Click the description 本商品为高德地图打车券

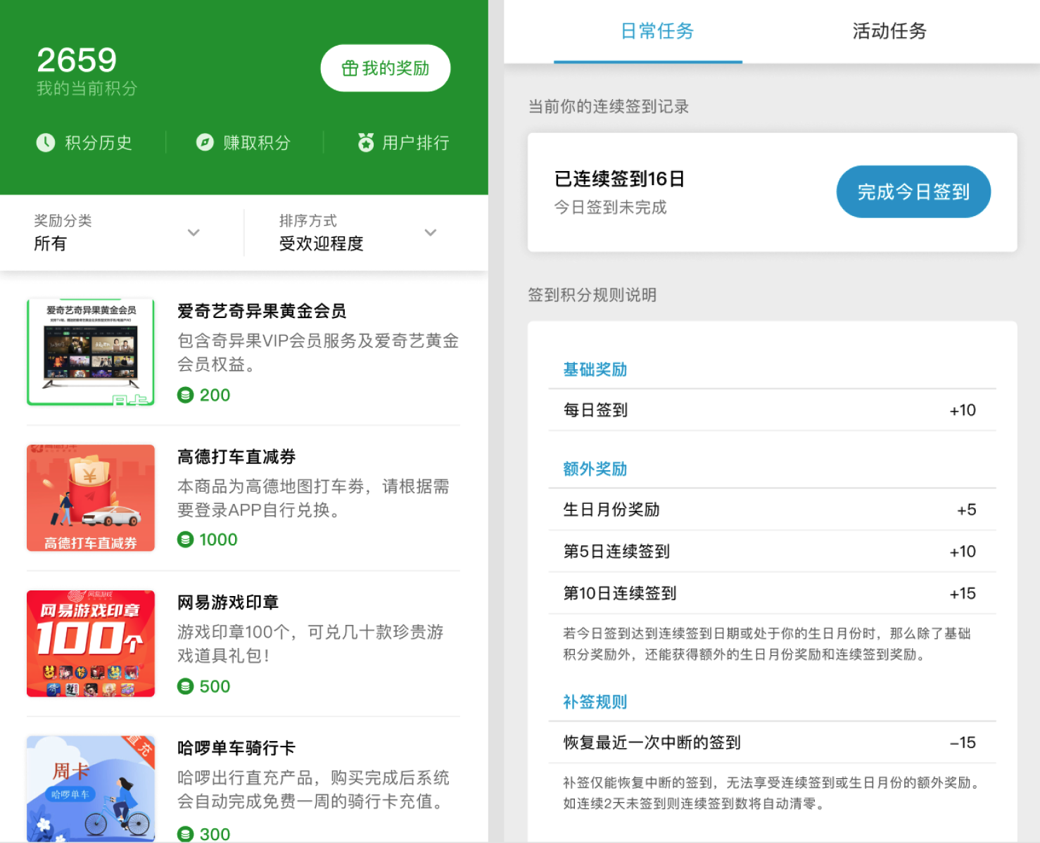pyautogui.click(x=313, y=497)
